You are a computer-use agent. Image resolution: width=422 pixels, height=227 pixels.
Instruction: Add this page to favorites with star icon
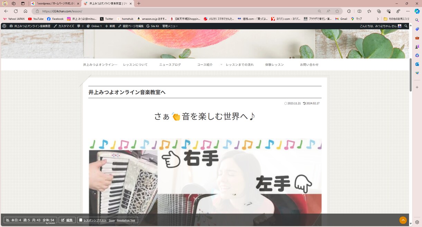pos(337,11)
